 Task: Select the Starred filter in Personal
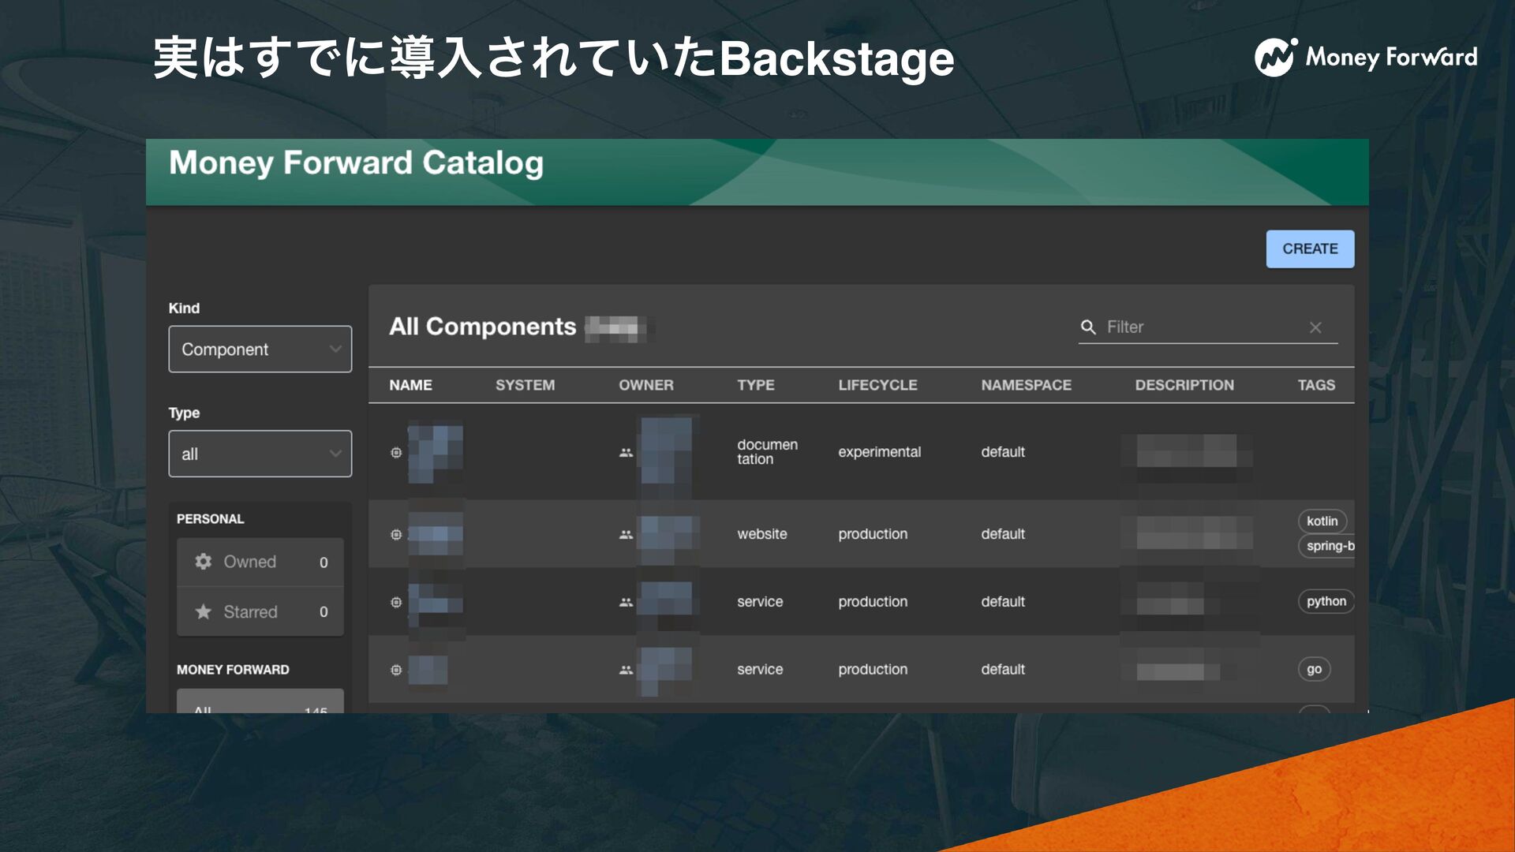(x=260, y=611)
